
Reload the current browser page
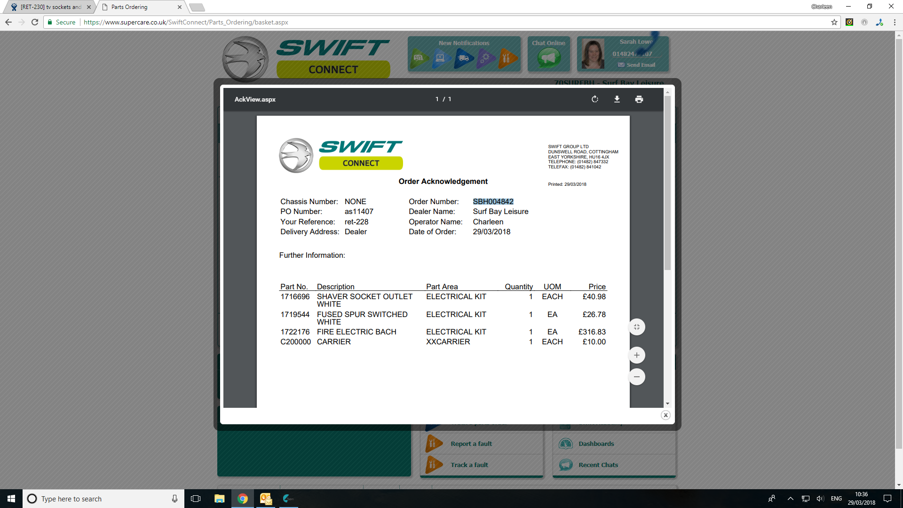coord(35,22)
